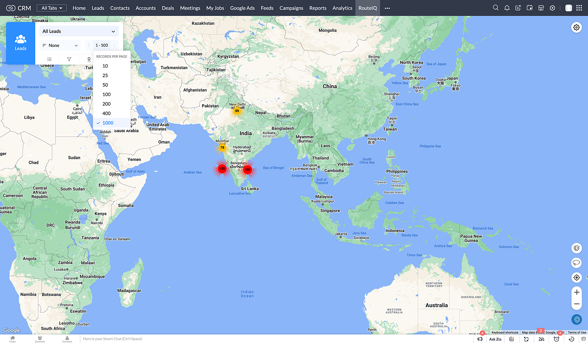Open recent items history icon

click(x=571, y=339)
